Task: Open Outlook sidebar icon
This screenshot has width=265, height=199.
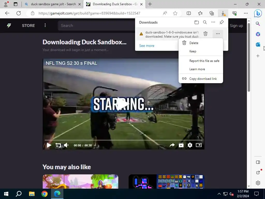Action: pyautogui.click(x=258, y=45)
